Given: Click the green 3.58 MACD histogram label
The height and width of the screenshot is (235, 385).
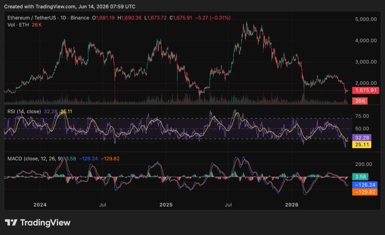Looking at the screenshot, I should click(x=360, y=177).
